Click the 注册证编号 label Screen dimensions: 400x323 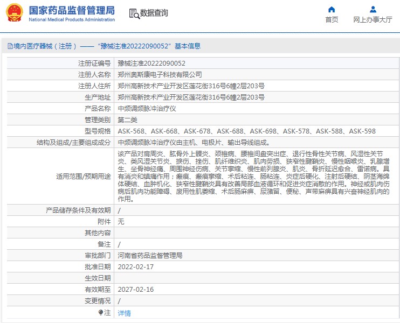pos(94,64)
